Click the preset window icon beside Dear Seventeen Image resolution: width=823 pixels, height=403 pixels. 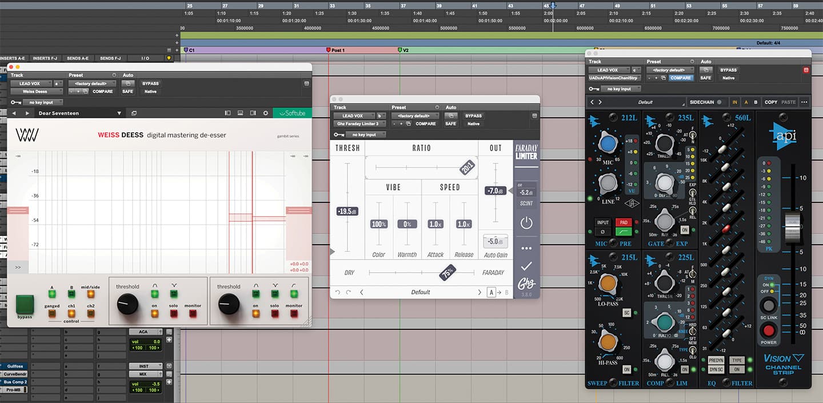[x=134, y=113]
